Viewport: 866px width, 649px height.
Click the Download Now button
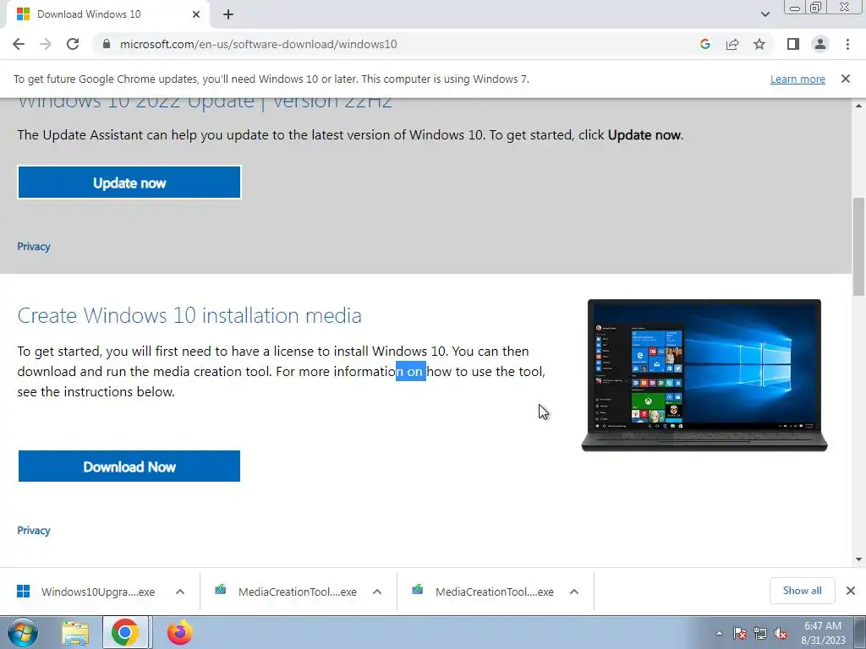point(129,466)
